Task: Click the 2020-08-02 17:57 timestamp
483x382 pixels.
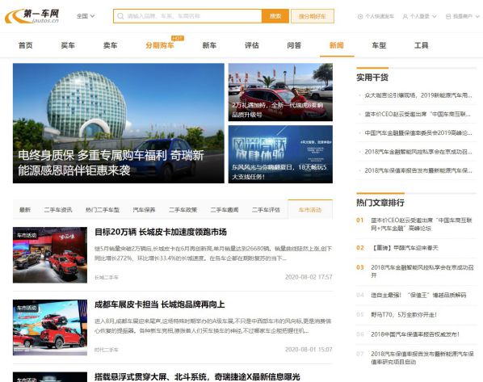Action: pos(309,277)
